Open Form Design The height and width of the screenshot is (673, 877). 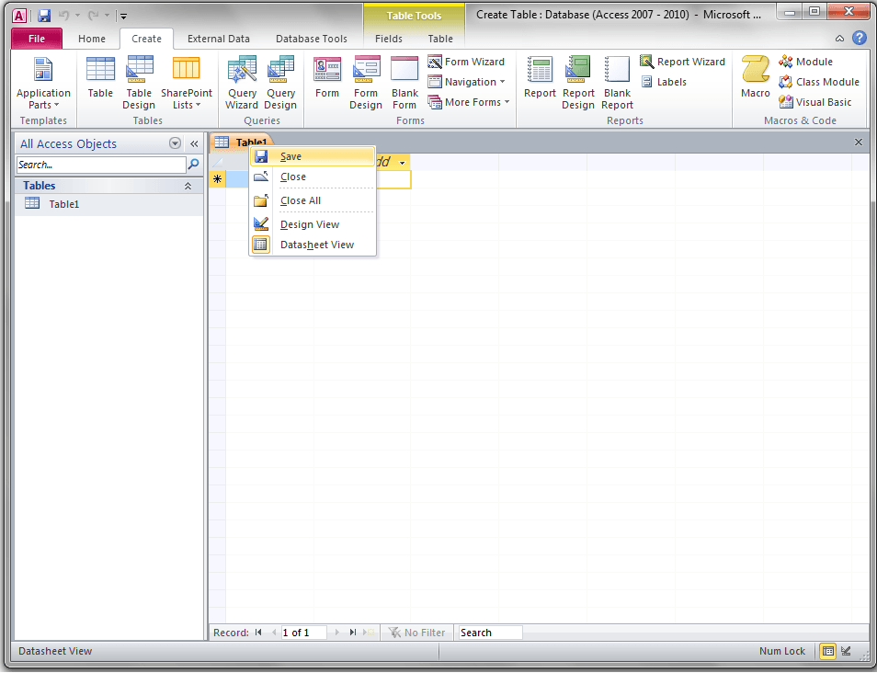tap(366, 84)
